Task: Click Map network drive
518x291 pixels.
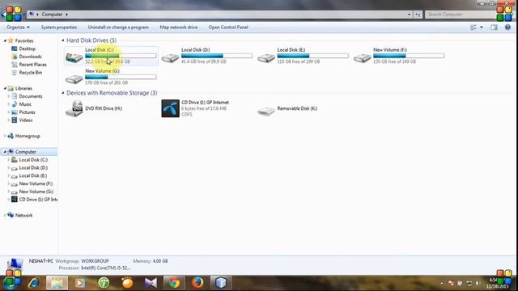Action: [x=179, y=27]
